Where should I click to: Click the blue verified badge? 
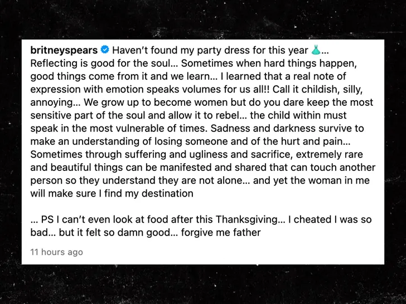point(105,51)
